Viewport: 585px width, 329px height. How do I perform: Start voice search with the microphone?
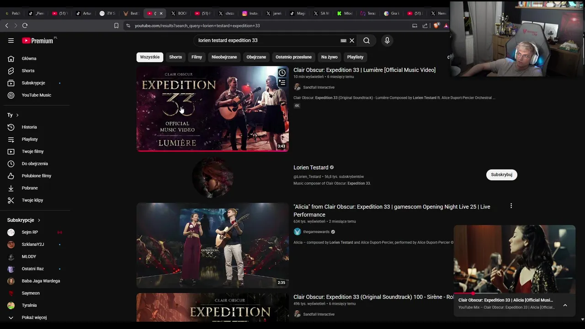387,41
